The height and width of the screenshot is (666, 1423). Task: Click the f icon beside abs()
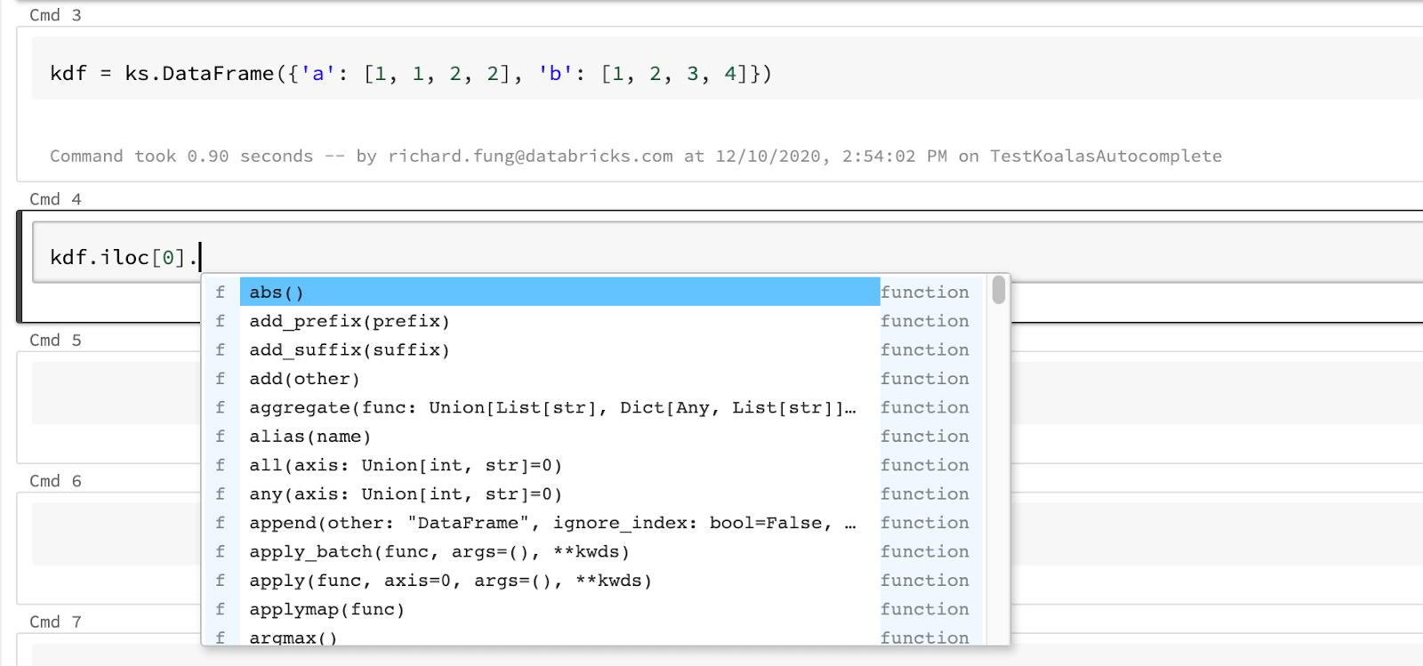point(220,293)
